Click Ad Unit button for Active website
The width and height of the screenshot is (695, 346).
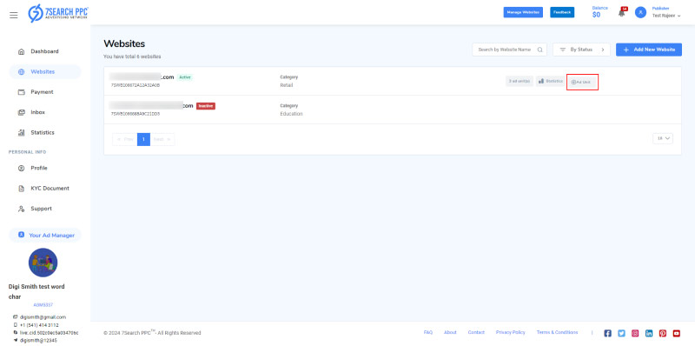coord(582,82)
